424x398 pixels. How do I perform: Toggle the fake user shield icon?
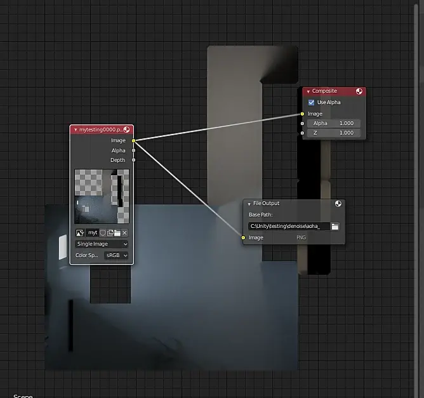pyautogui.click(x=103, y=233)
